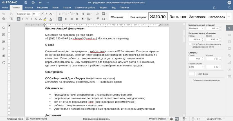Image resolution: width=233 pixels, height=121 pixels.
Task: Click the Save icon in the title bar
Action: tap(26, 3)
